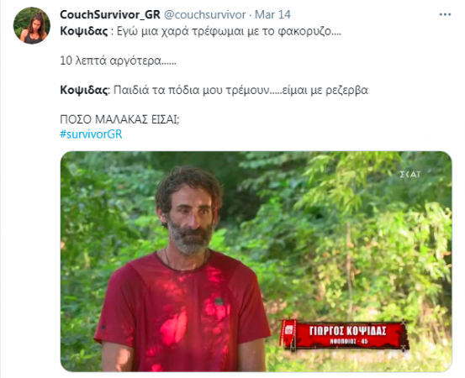Screen dimensions: 465x378
Task: Open the CouchSurvivor_GR display name link
Action: [110, 14]
